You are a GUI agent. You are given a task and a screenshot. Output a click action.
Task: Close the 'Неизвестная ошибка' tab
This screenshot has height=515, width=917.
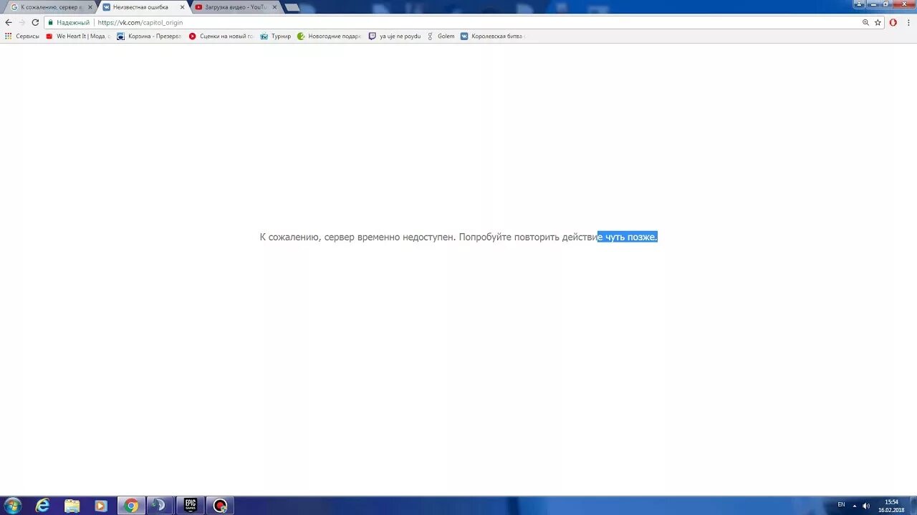point(182,7)
